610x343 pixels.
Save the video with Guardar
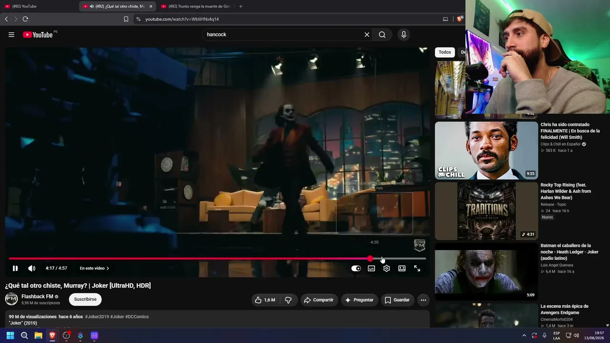click(x=397, y=300)
